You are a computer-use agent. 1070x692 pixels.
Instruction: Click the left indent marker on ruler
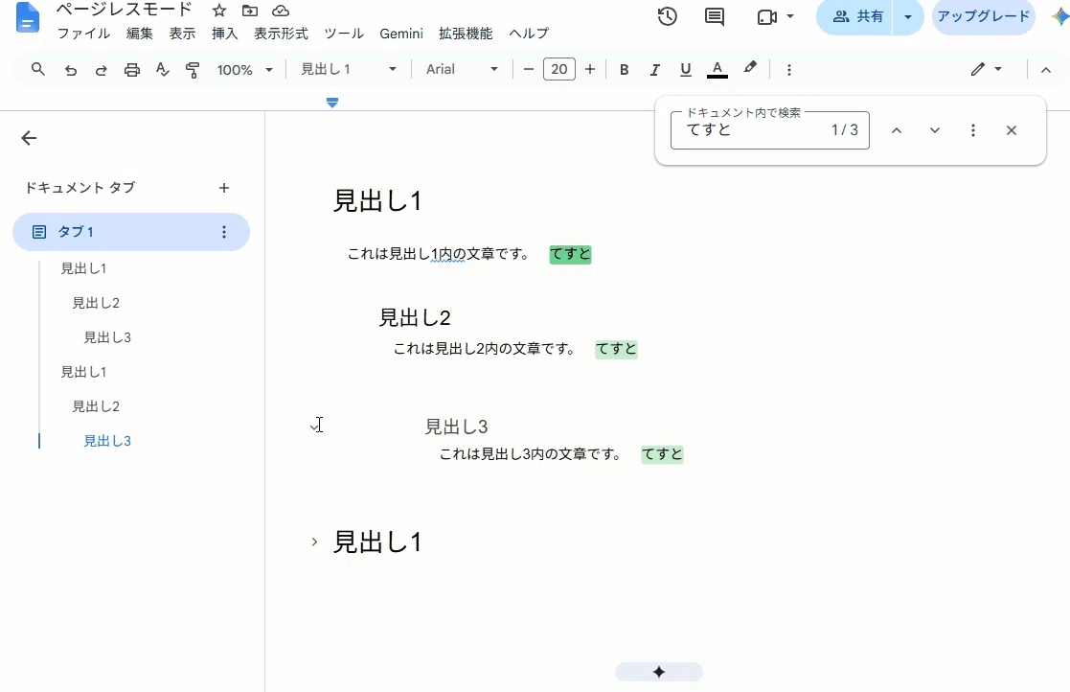tap(332, 104)
